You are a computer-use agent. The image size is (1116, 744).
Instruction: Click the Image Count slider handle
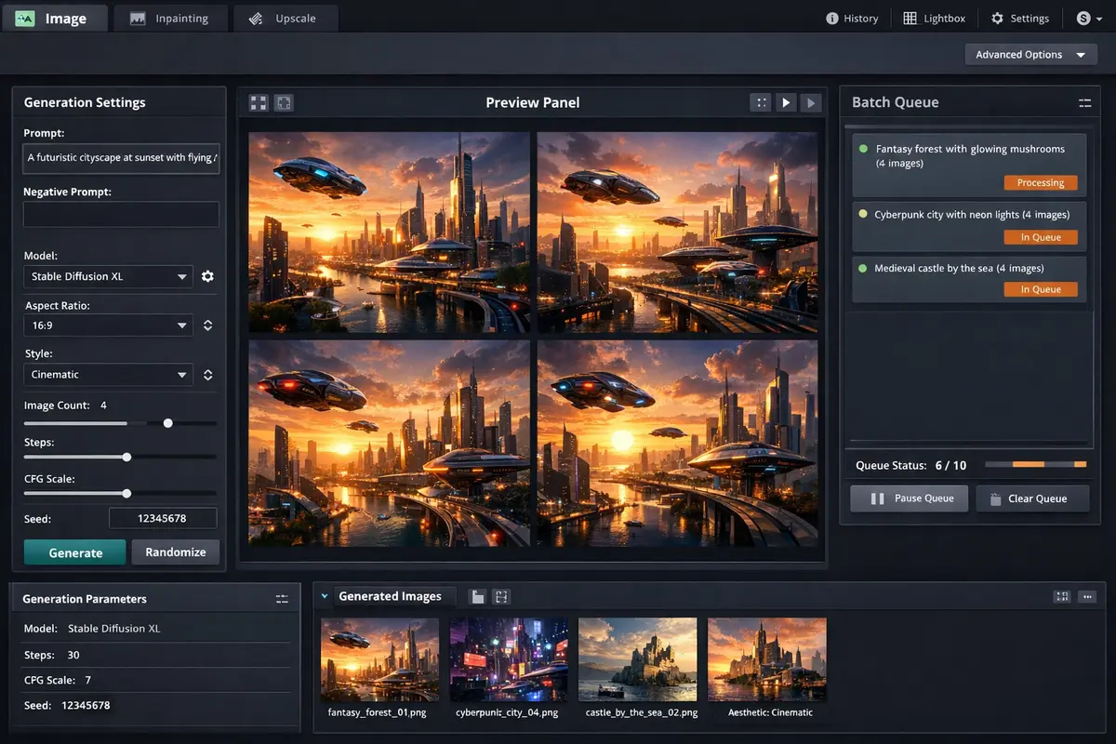[167, 423]
